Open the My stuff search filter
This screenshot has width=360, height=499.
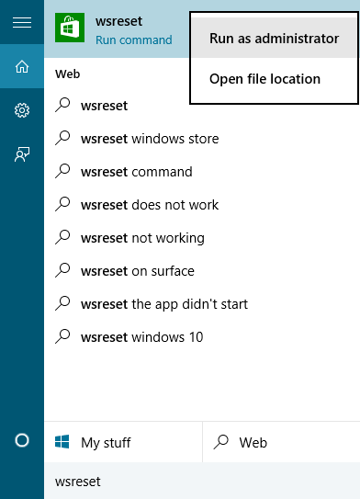(x=123, y=442)
